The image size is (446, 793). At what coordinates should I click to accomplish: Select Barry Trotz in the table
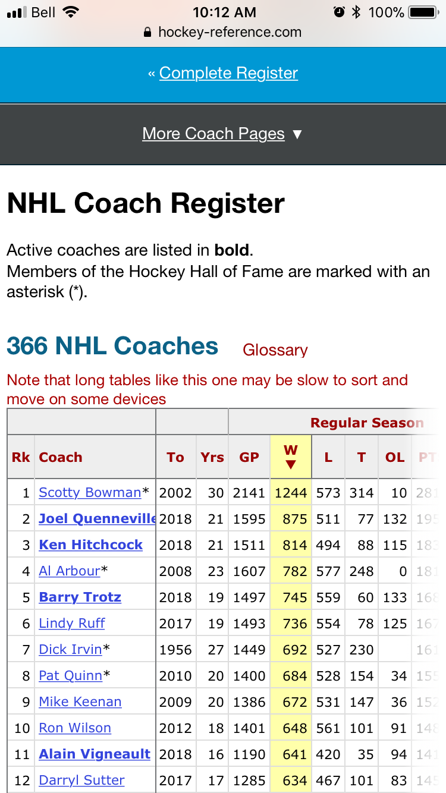(x=80, y=597)
